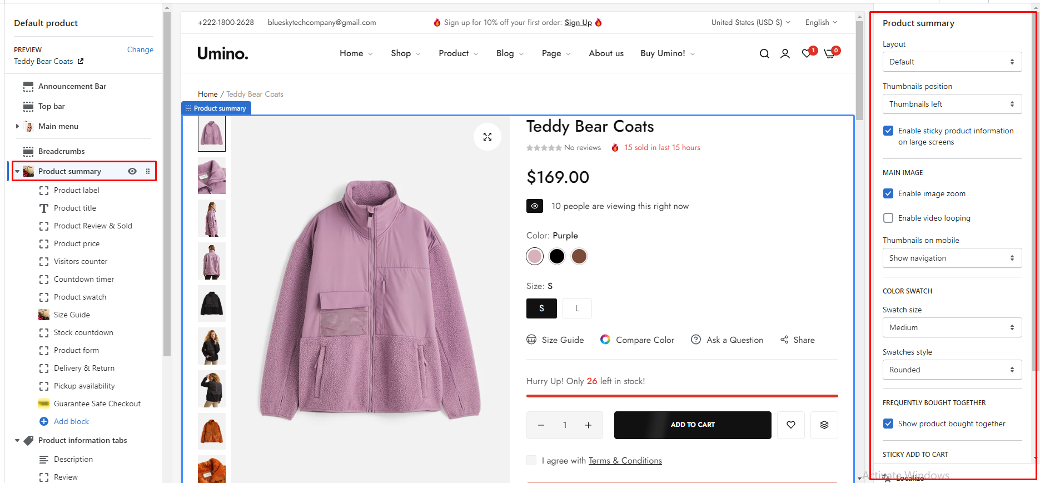Click Add block link in sidebar

coord(71,421)
